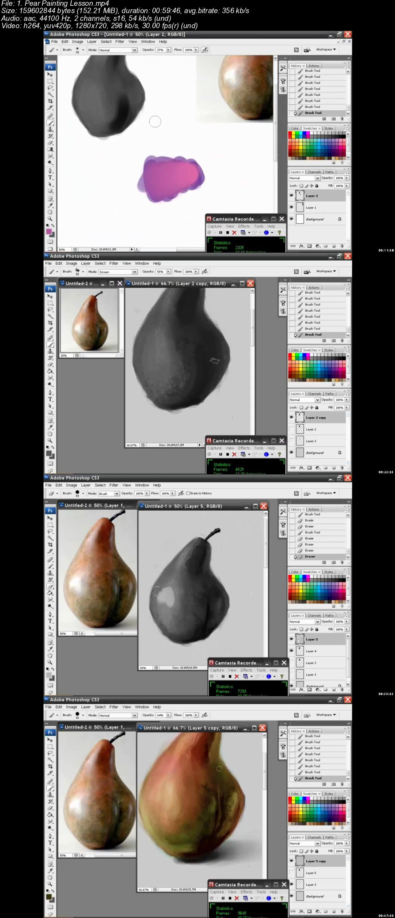395x918 pixels.
Task: Select the Layer 5 copy layer
Action: [x=320, y=861]
